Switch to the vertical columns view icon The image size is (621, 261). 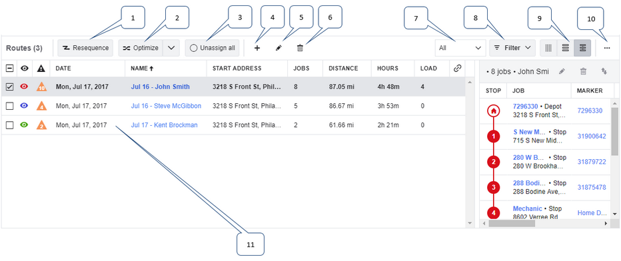coord(548,48)
